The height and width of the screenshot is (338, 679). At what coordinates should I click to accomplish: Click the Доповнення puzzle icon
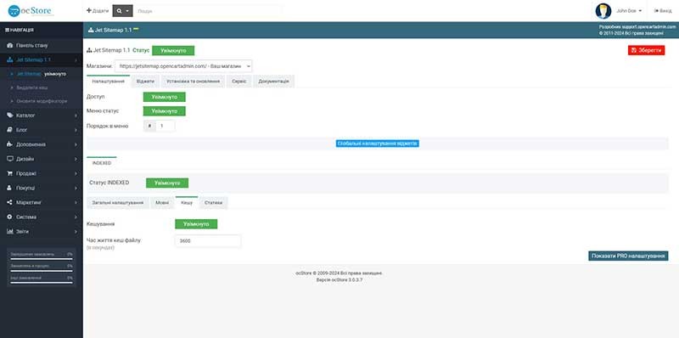coord(10,144)
